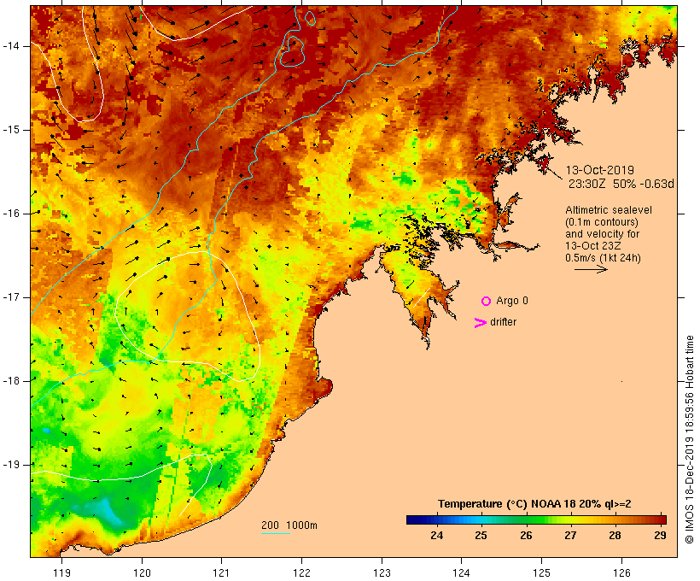Click the '13-Oct-2019' date text
Image resolution: width=700 pixels, height=581 pixels.
pos(599,170)
